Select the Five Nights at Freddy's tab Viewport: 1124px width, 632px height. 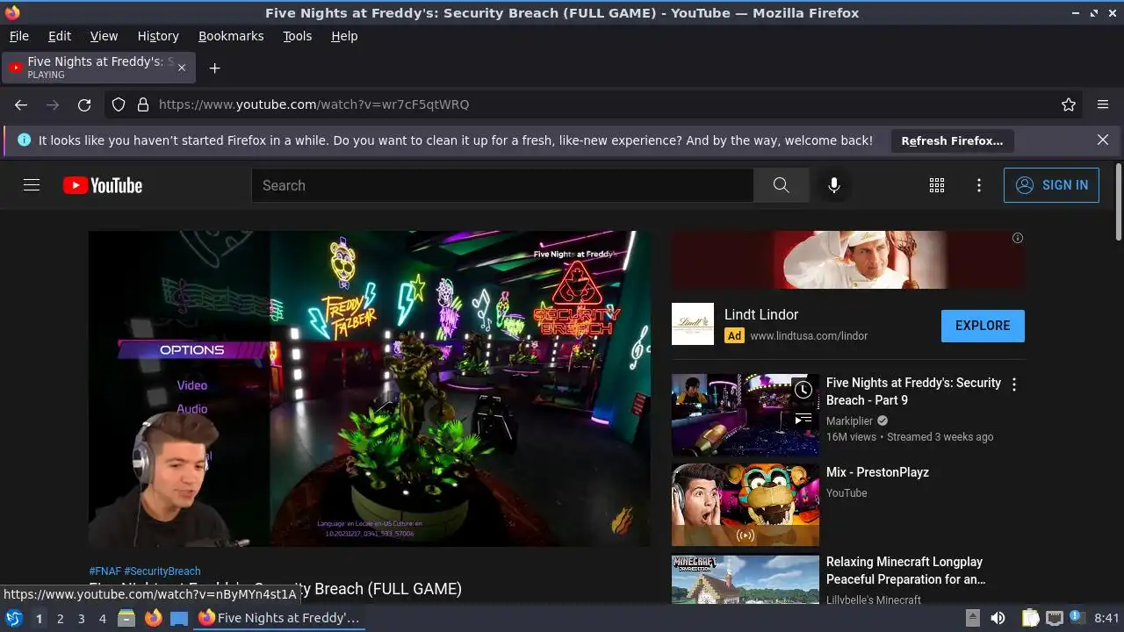[99, 68]
